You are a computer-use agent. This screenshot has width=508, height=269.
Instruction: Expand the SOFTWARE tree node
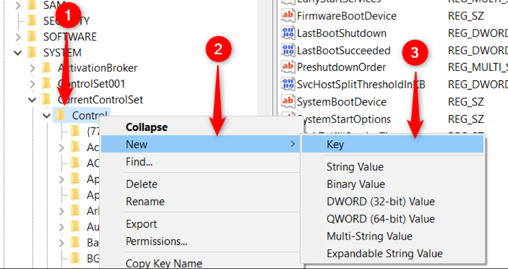[x=18, y=37]
